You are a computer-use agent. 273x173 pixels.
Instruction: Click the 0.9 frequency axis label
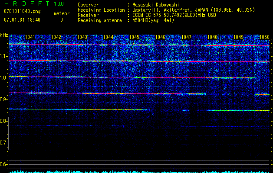point(4,99)
